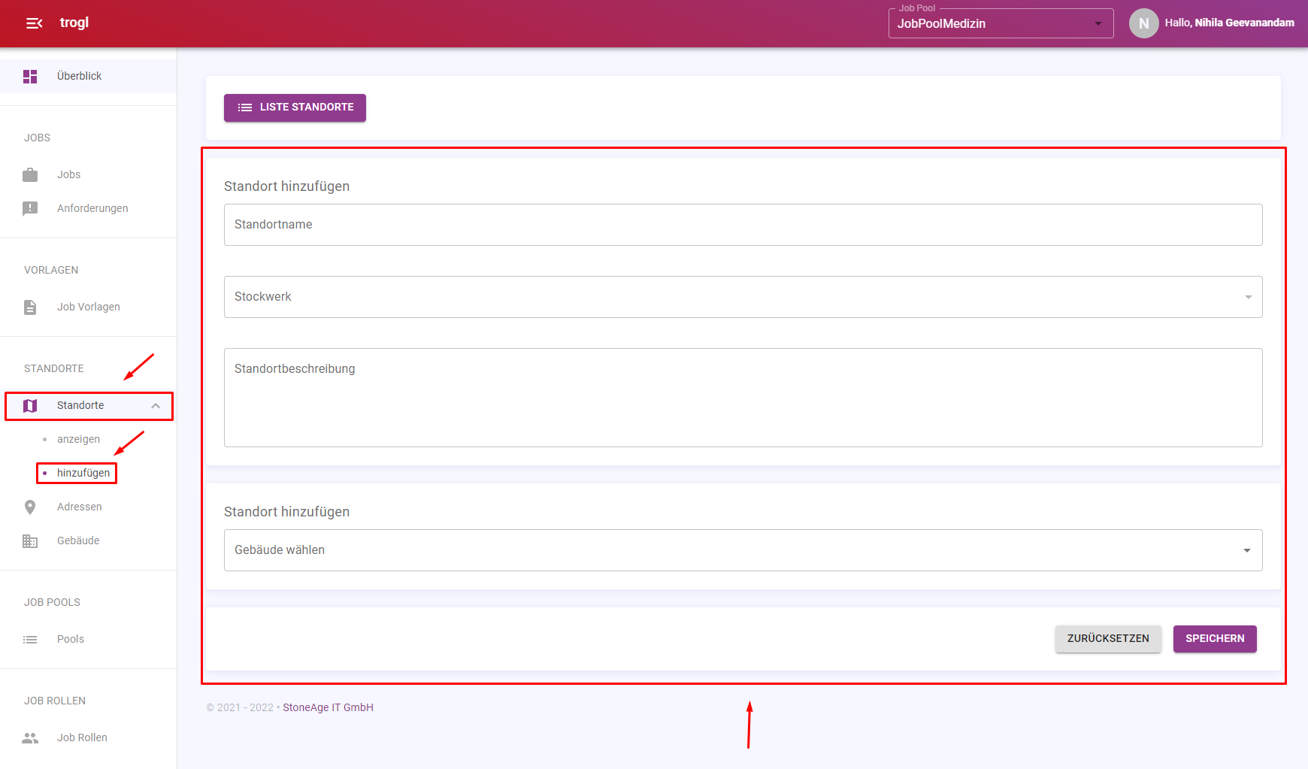Focus the Standortname input field
Viewport: 1308px width, 769px height.
[x=743, y=225]
